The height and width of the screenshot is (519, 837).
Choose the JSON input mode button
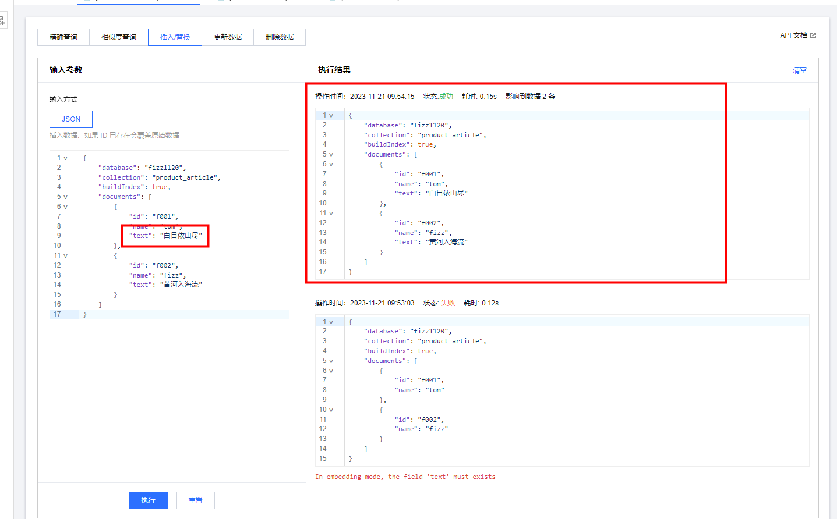click(71, 119)
